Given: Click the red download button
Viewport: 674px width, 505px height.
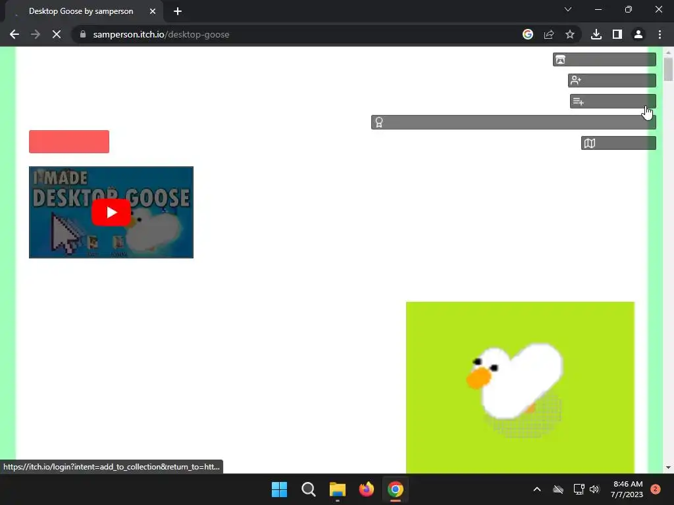Looking at the screenshot, I should point(68,142).
